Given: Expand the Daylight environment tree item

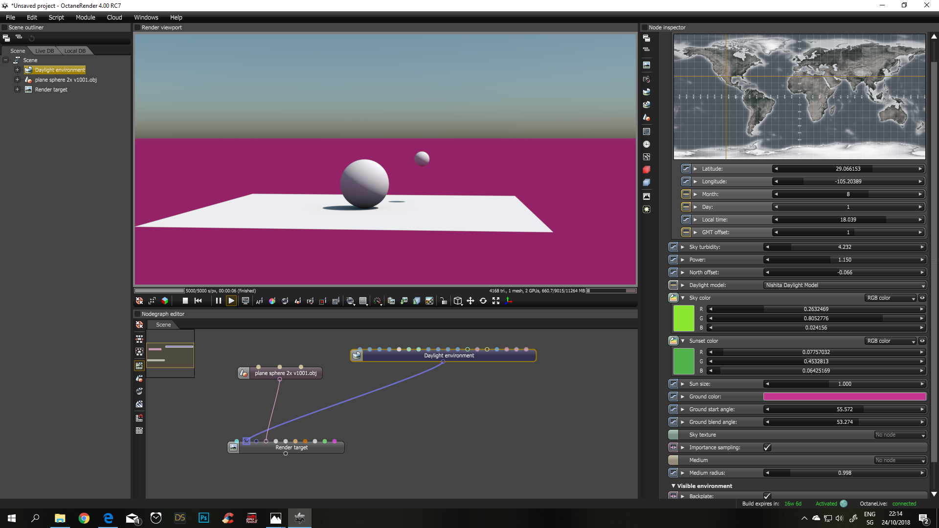Looking at the screenshot, I should [17, 70].
